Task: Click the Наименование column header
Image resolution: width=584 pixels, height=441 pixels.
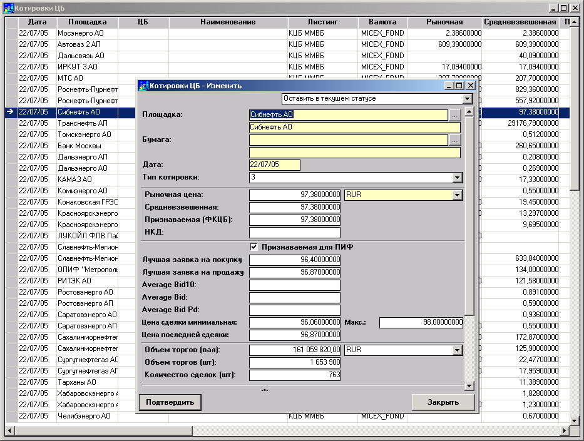Action: (x=228, y=22)
